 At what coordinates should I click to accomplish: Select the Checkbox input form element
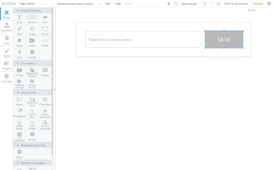tap(45, 101)
